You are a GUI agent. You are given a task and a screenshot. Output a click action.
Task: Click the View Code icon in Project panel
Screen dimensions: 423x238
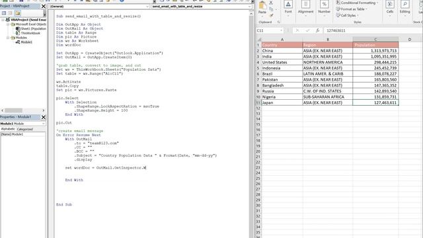coord(4,13)
